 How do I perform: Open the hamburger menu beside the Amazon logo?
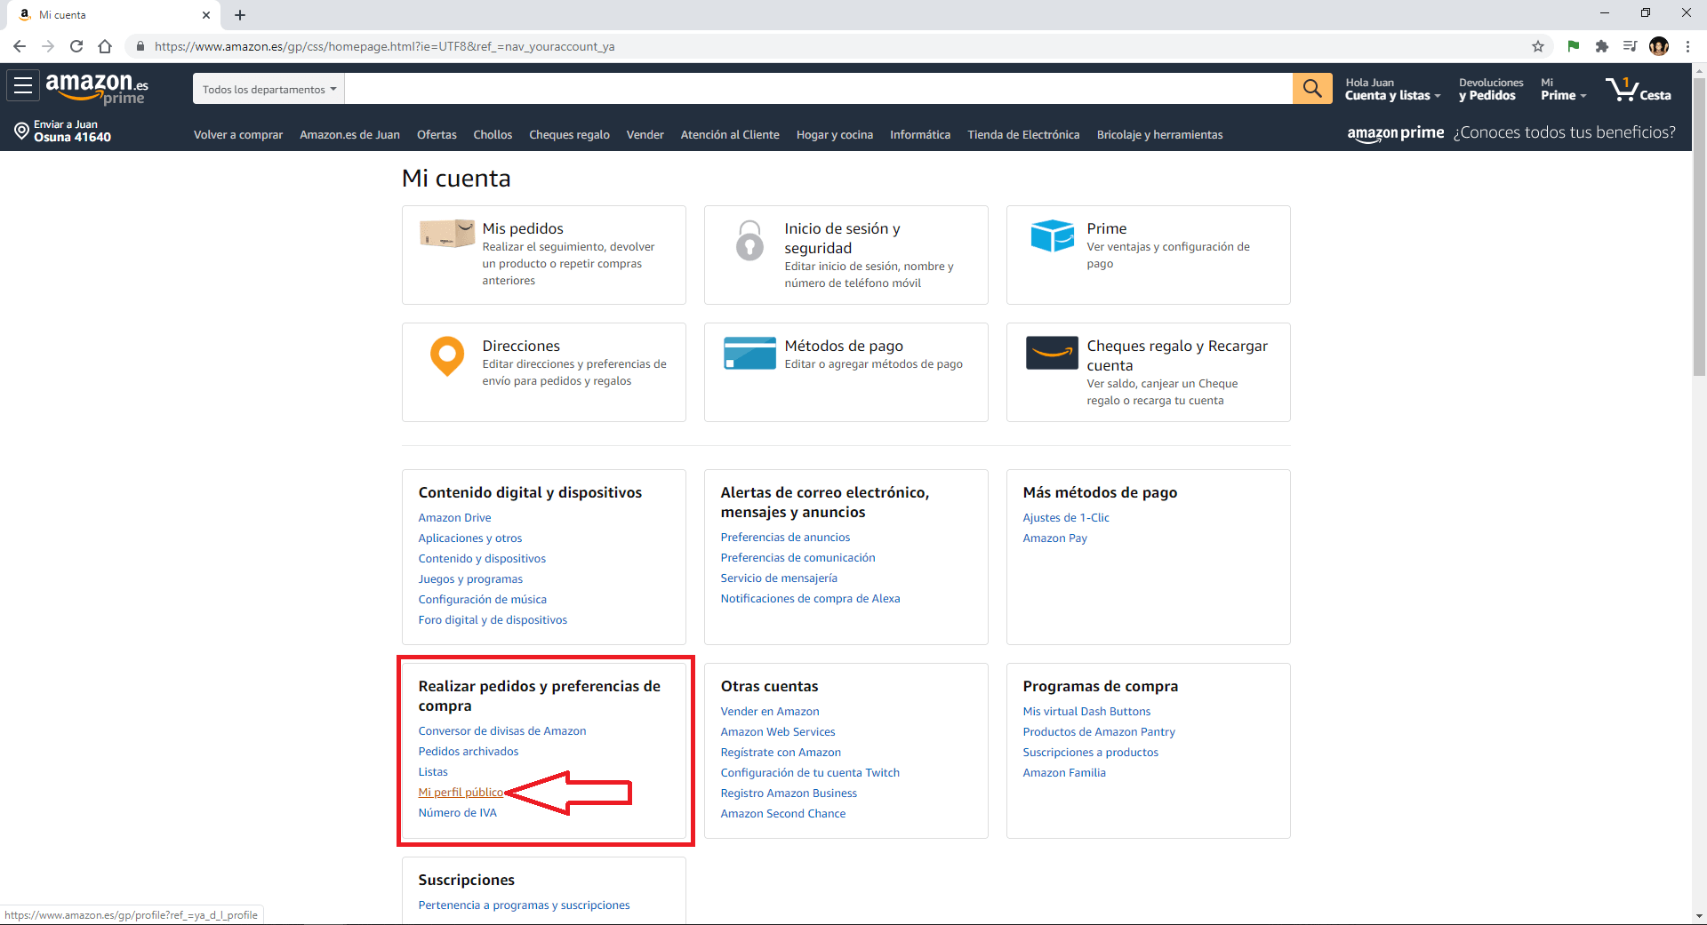click(23, 86)
